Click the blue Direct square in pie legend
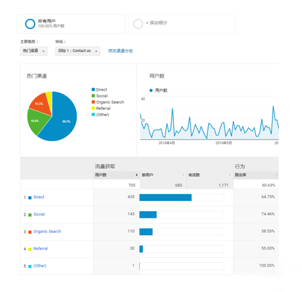Image resolution: width=302 pixels, height=292 pixels. point(93,89)
